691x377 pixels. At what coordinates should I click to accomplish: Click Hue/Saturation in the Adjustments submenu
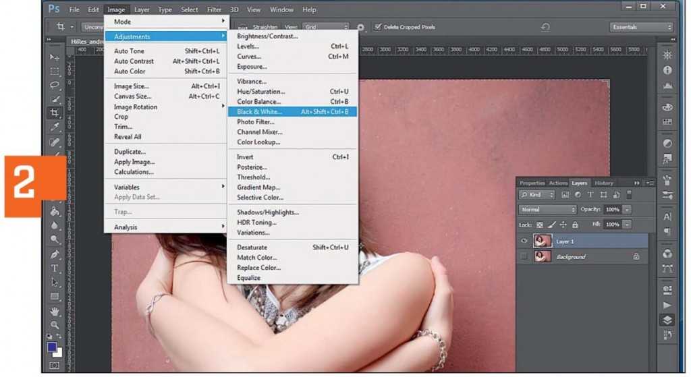261,92
